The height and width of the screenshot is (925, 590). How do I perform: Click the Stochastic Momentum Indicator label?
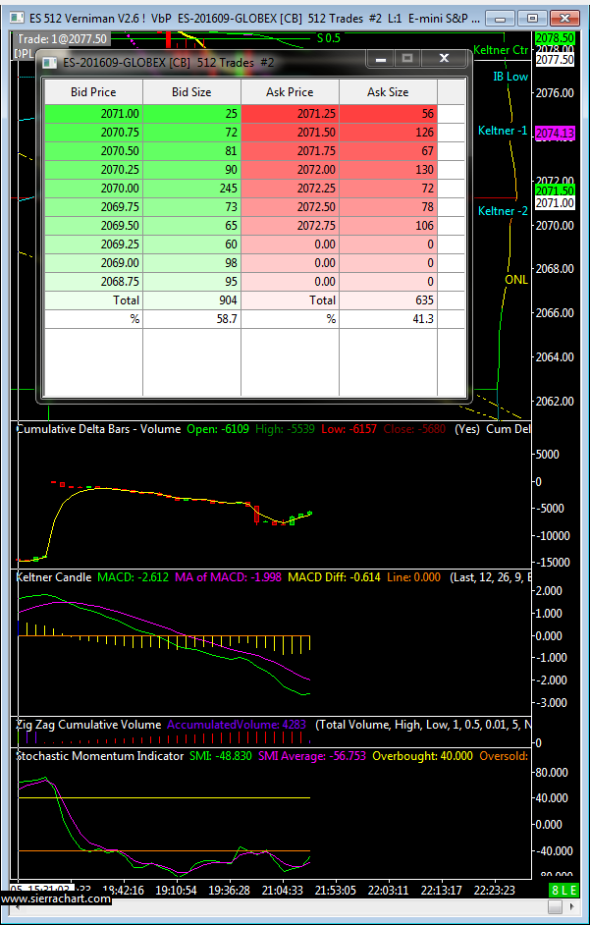pyautogui.click(x=99, y=756)
